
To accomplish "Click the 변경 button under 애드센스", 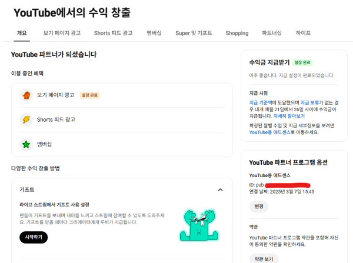I will 259,207.
